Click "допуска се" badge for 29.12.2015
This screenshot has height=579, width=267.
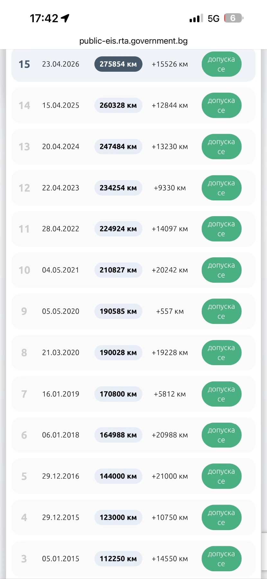(221, 517)
